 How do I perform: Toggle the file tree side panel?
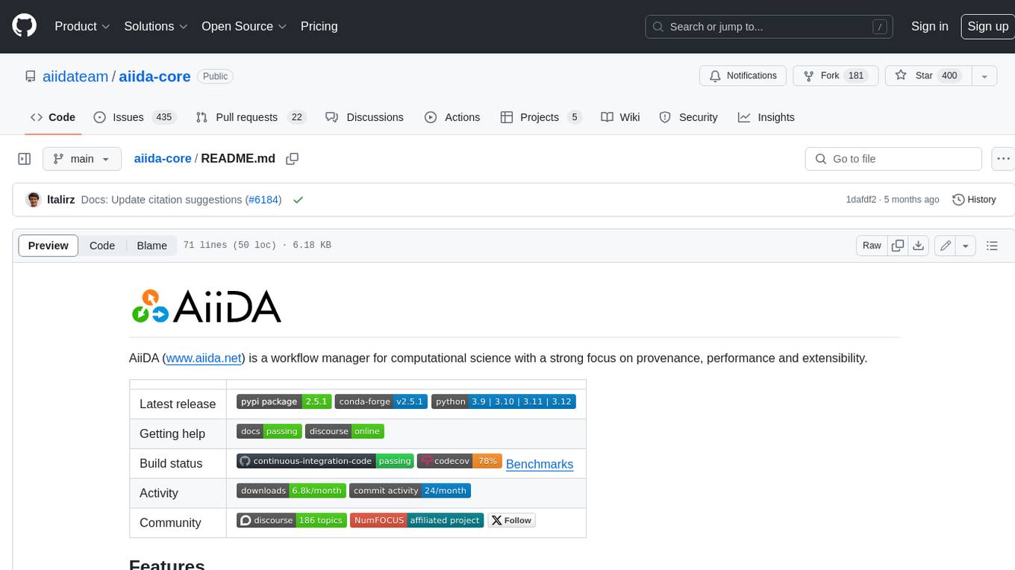[x=24, y=159]
